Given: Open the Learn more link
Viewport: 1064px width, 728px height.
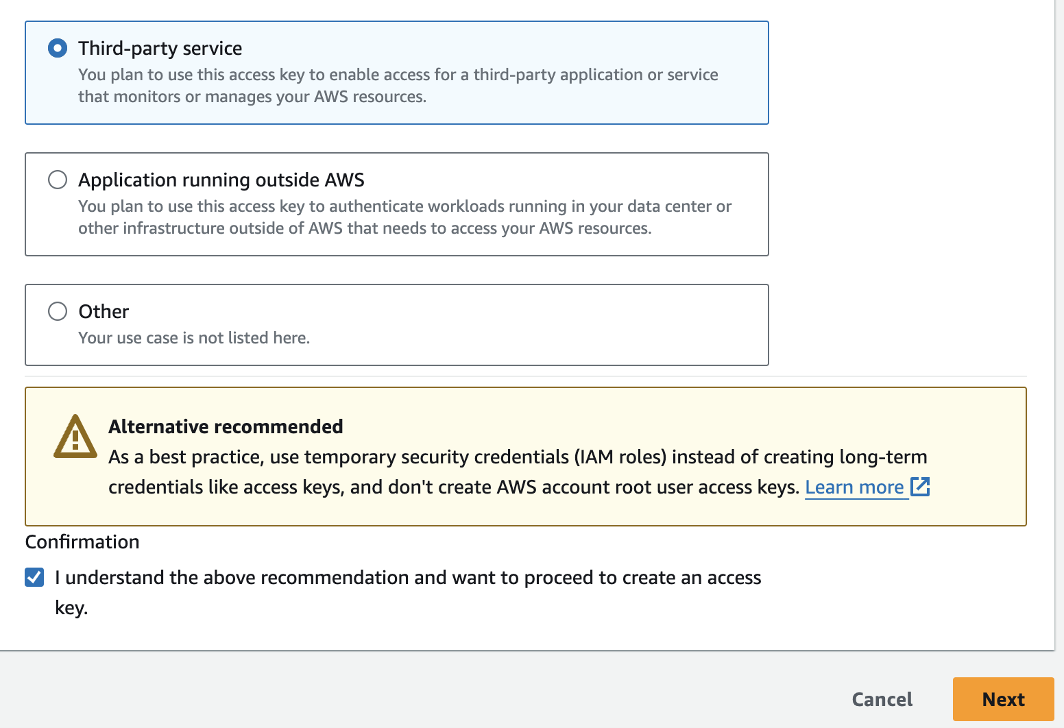Looking at the screenshot, I should pos(854,487).
